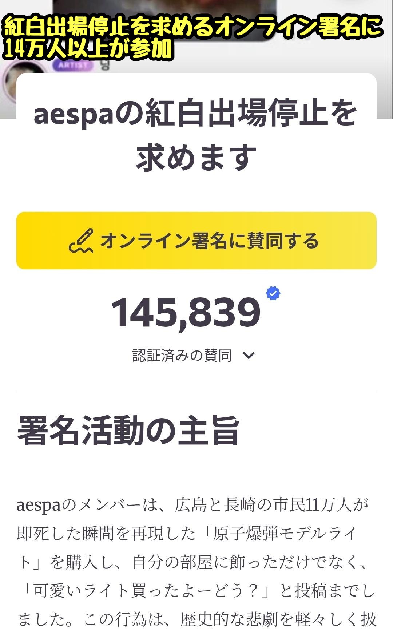This screenshot has height=630, width=393.
Task: Click the line starting aespaのメンバーは
Action: 193,505
